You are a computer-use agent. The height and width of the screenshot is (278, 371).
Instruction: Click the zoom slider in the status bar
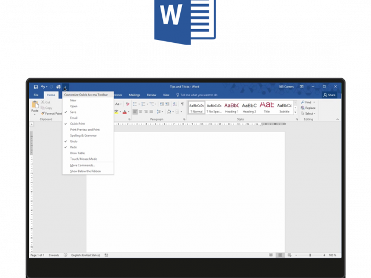[x=310, y=255]
